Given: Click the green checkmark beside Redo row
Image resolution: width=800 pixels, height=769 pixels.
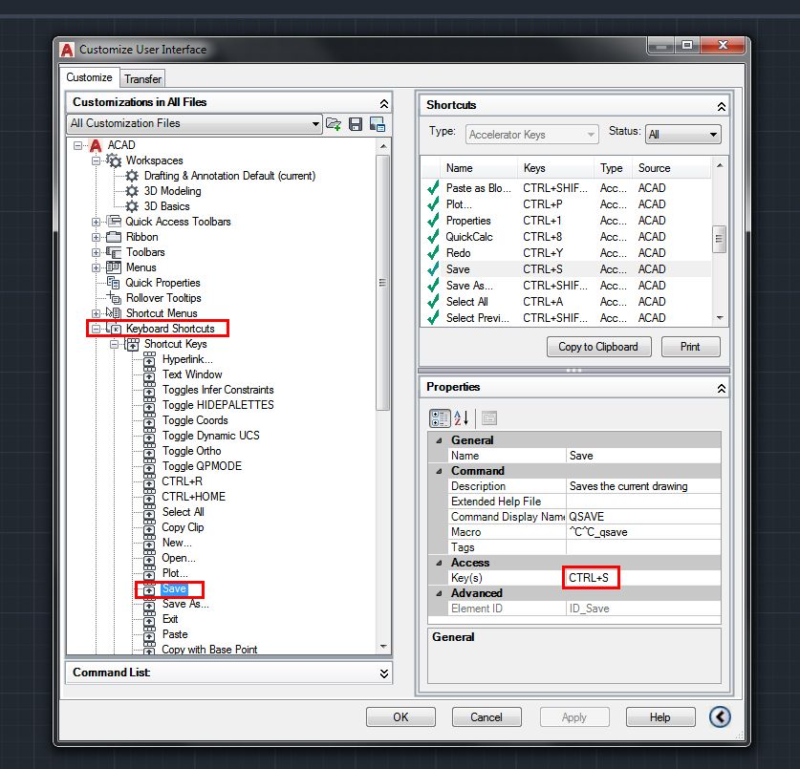Looking at the screenshot, I should (x=433, y=253).
